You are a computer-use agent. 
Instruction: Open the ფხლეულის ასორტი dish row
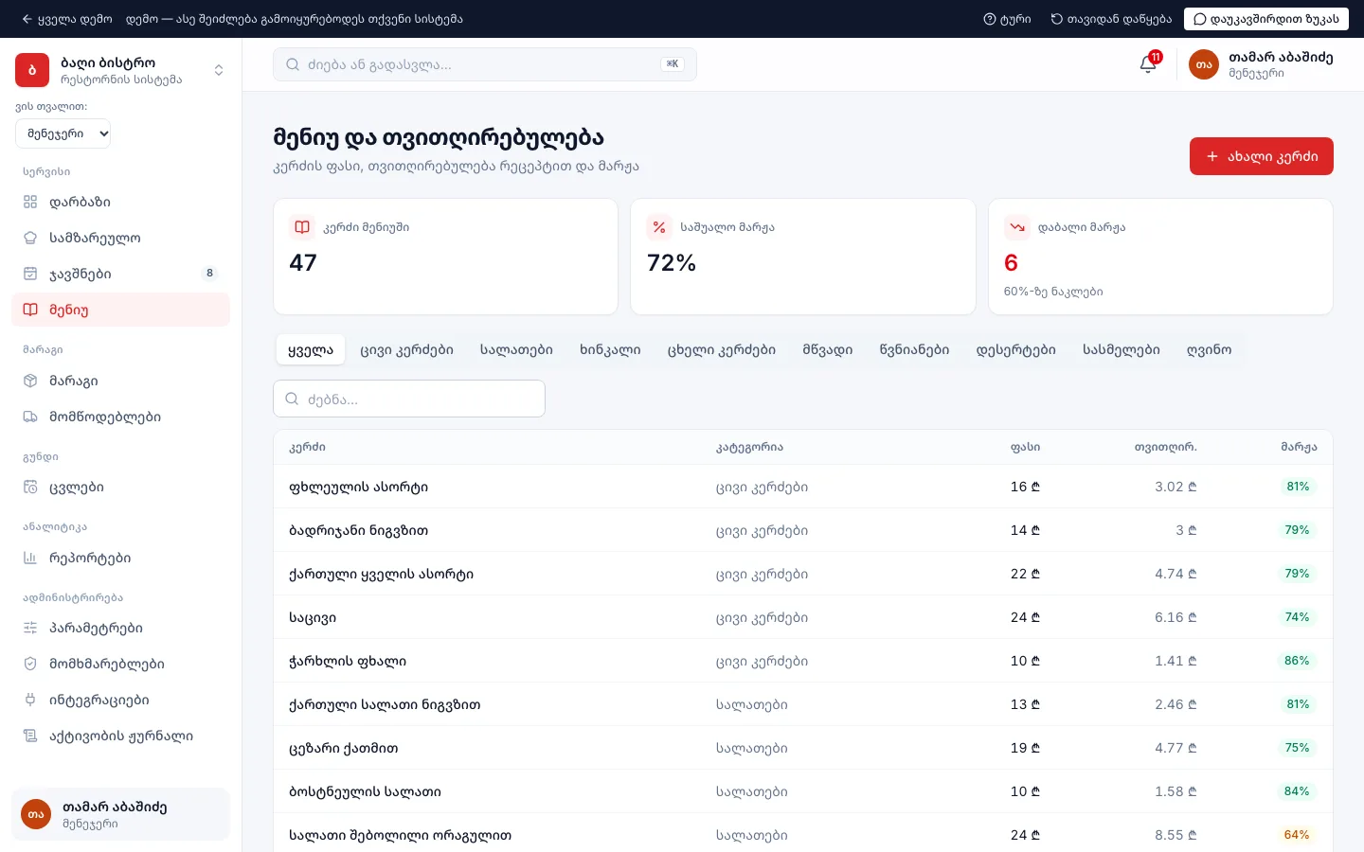tap(803, 487)
